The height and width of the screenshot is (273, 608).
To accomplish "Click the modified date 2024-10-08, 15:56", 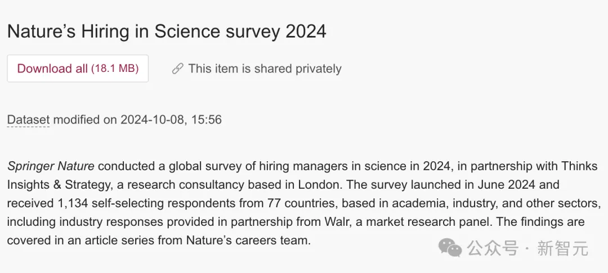I will click(171, 120).
